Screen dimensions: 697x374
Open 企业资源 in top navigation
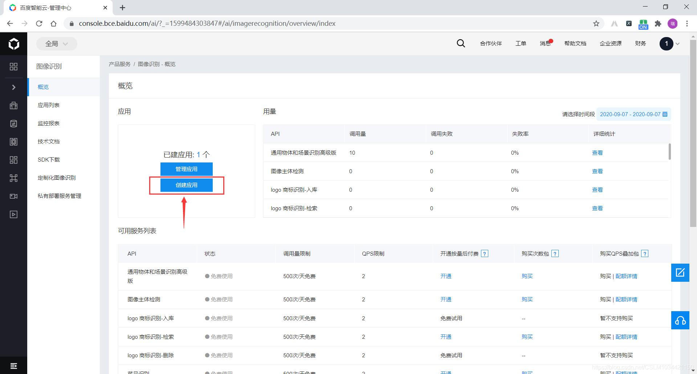611,44
